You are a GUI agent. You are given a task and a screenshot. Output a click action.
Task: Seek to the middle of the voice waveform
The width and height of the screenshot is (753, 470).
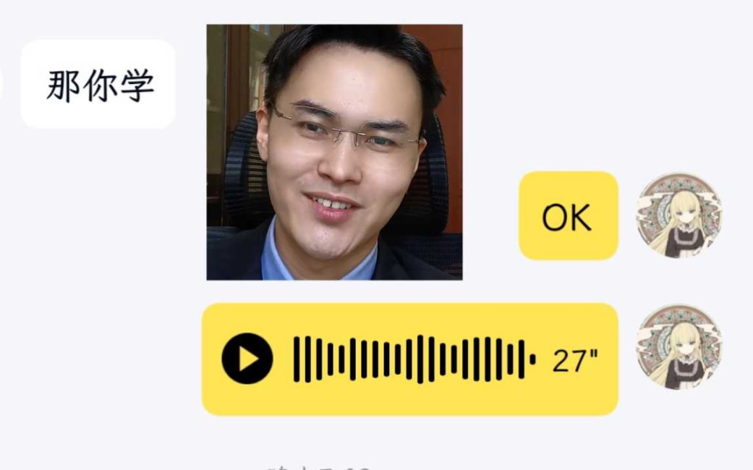coord(414,359)
